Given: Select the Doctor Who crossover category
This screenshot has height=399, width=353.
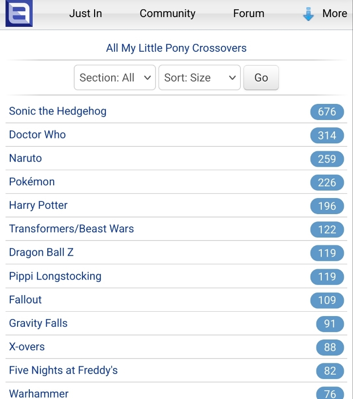Looking at the screenshot, I should (38, 135).
